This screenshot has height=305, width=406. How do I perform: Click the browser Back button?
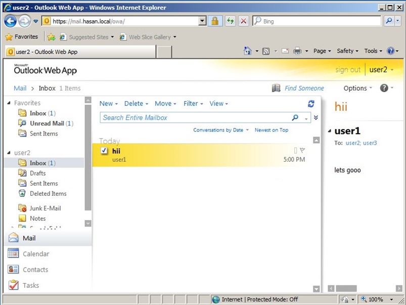click(x=11, y=21)
